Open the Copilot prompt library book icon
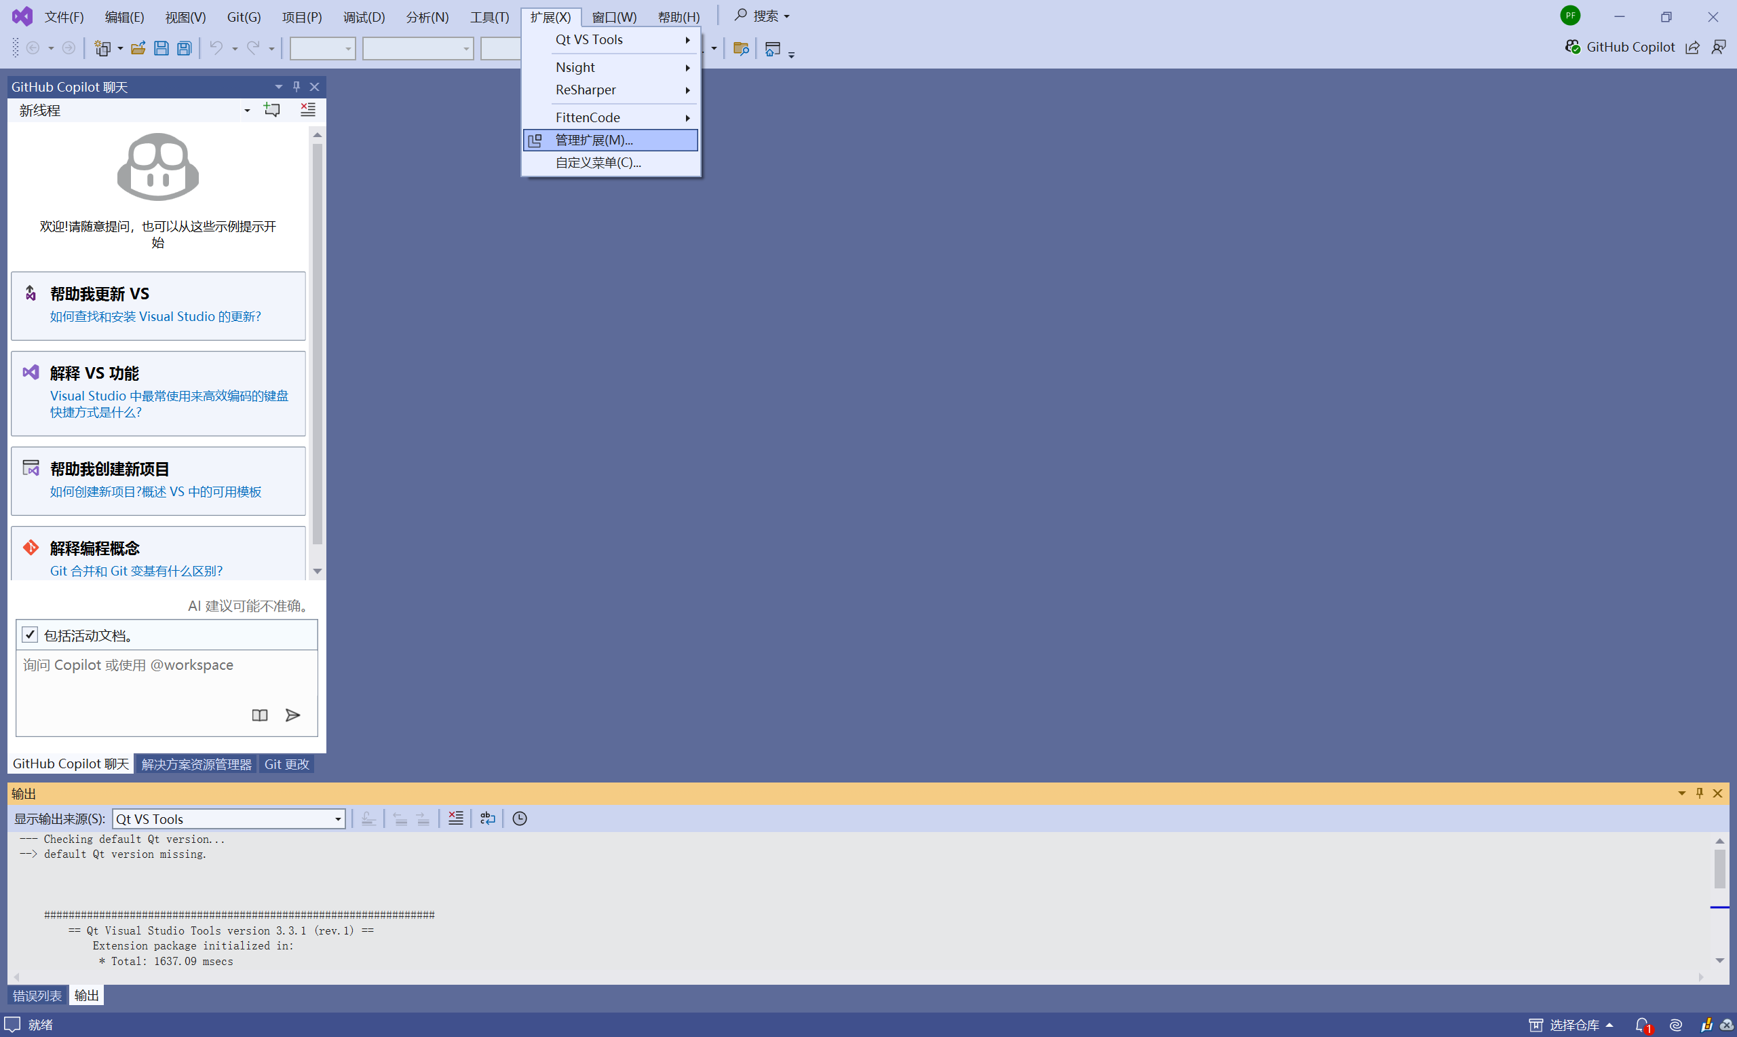1737x1037 pixels. 260,715
